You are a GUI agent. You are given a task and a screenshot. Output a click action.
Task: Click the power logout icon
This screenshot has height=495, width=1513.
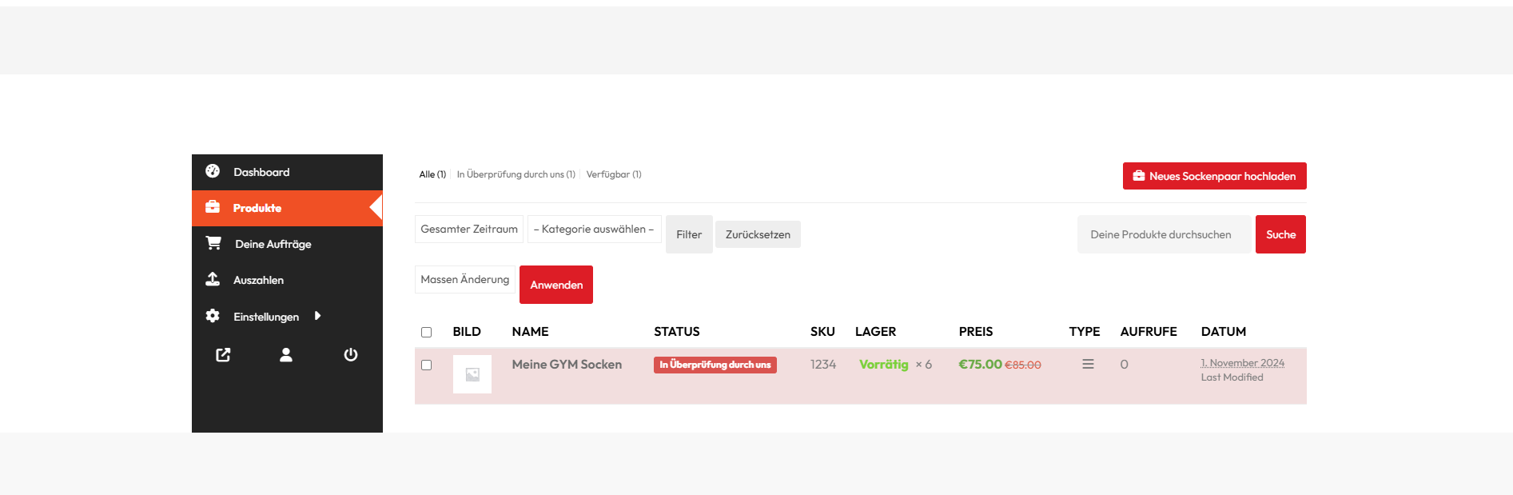click(x=350, y=355)
